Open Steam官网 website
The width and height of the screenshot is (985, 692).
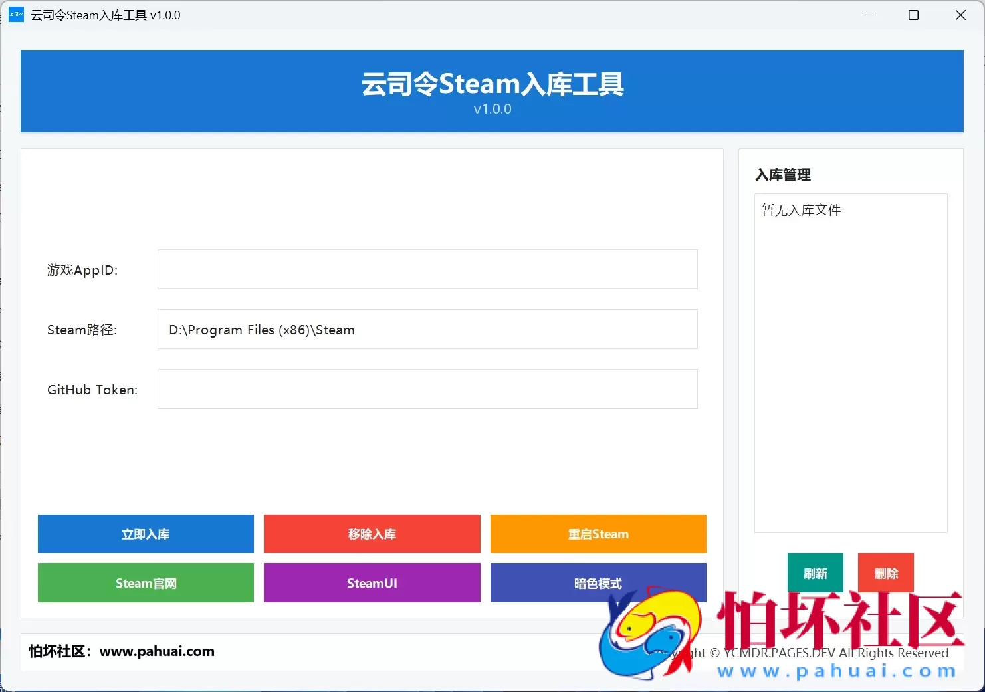point(146,583)
